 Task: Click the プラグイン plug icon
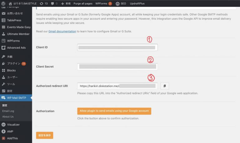[3, 64]
